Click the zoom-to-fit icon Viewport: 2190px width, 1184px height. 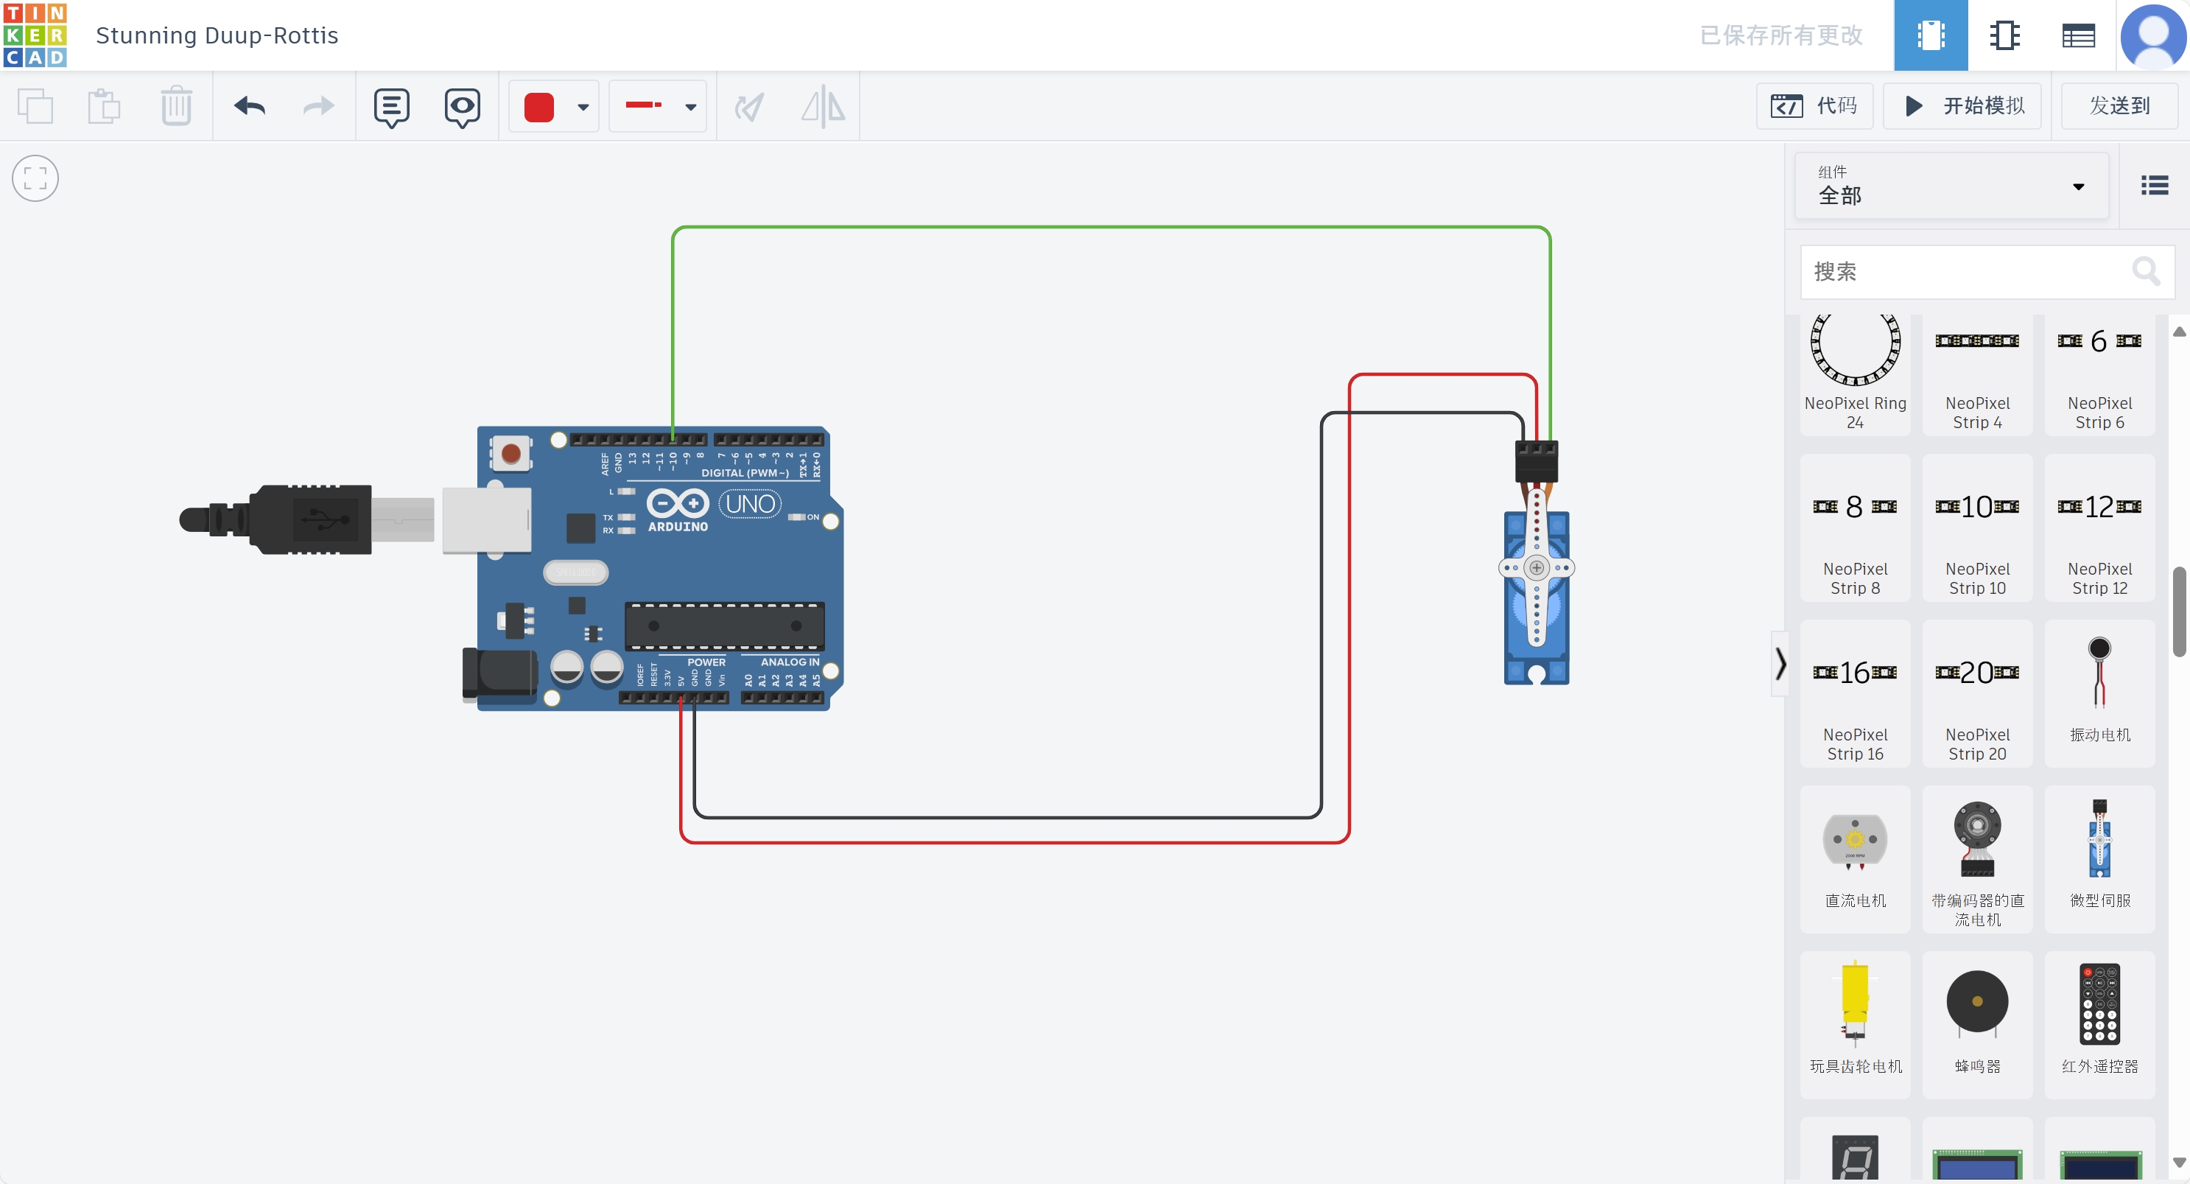coord(35,178)
